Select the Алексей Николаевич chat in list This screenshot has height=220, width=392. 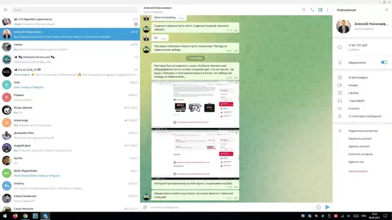click(70, 34)
